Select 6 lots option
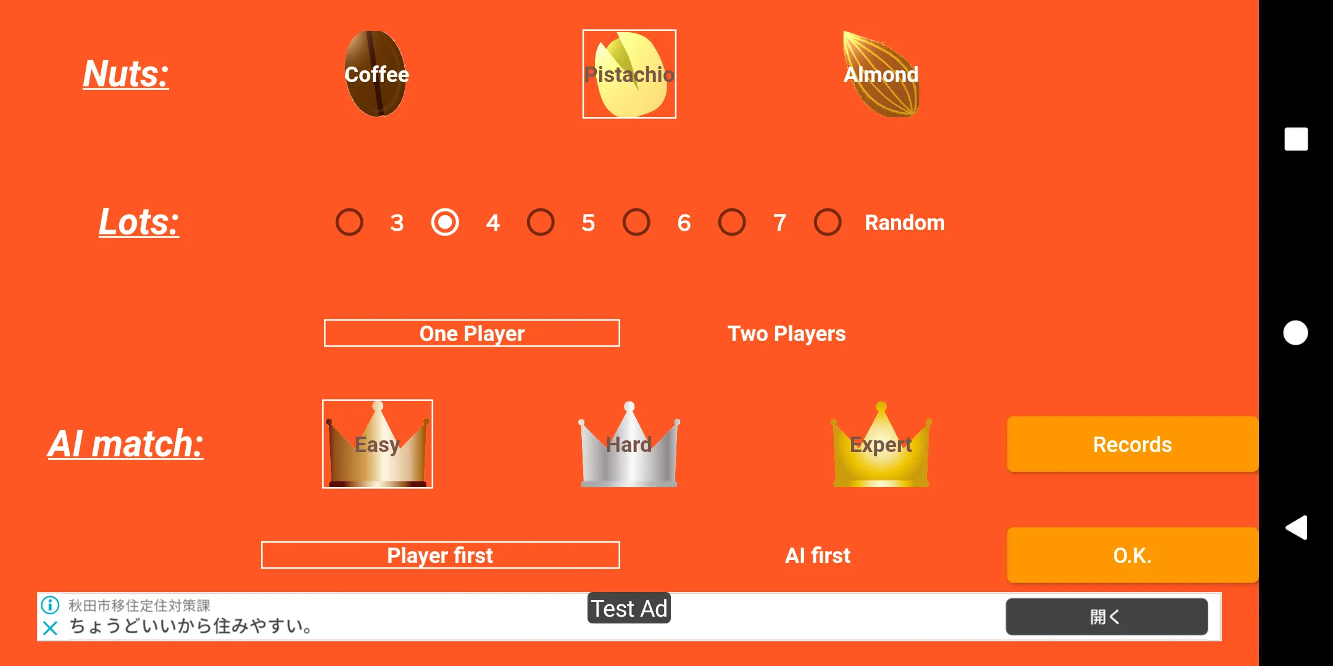 (x=637, y=223)
